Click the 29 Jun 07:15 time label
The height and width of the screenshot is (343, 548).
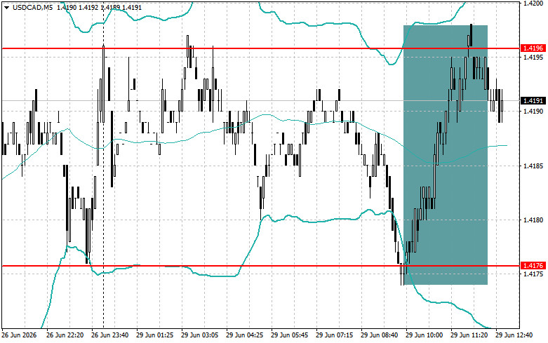[x=335, y=335]
